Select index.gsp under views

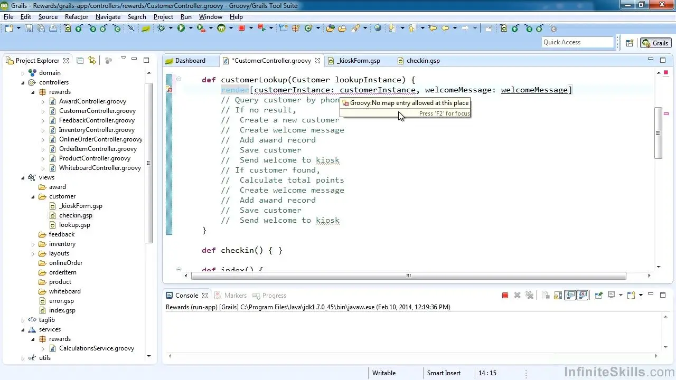point(62,310)
